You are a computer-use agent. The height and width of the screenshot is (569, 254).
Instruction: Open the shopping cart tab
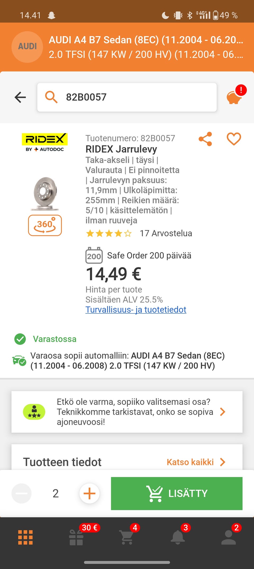pos(127,537)
